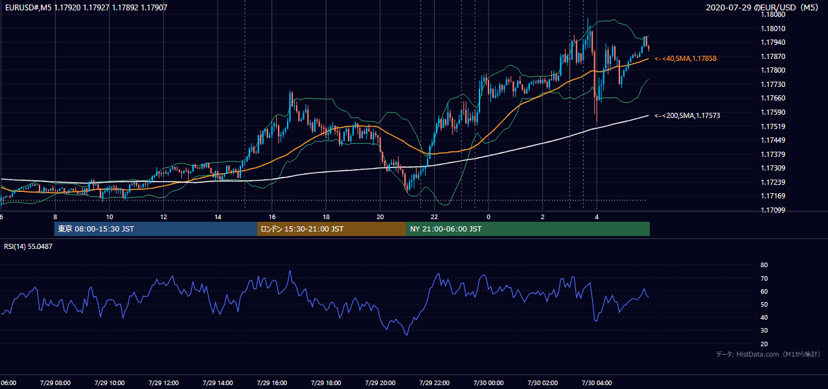Click hour tick 8 under the price chart
The image size is (828, 389).
pos(55,217)
